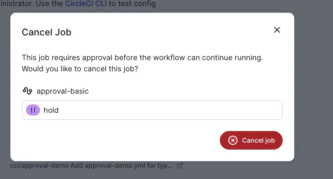Click the purple on-hold pause icon
The image size is (333, 179).
(33, 110)
